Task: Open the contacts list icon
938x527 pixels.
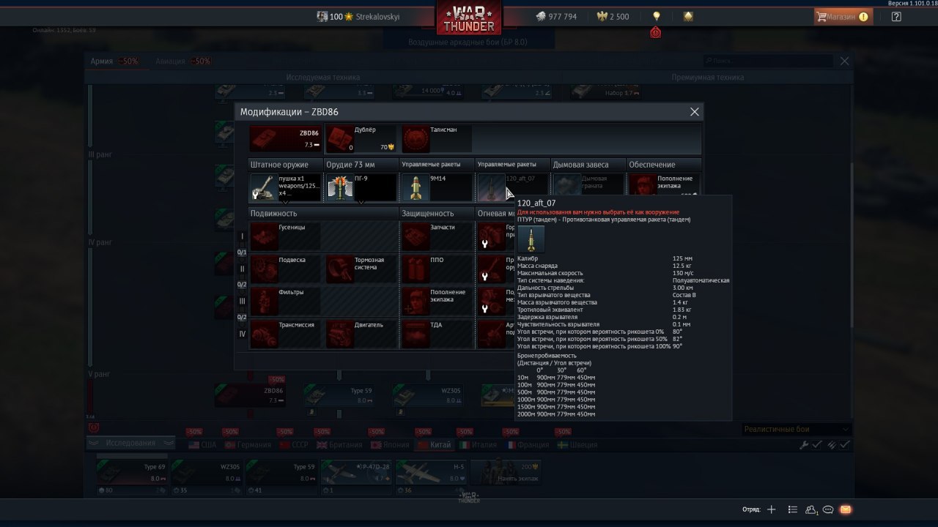Action: 810,509
